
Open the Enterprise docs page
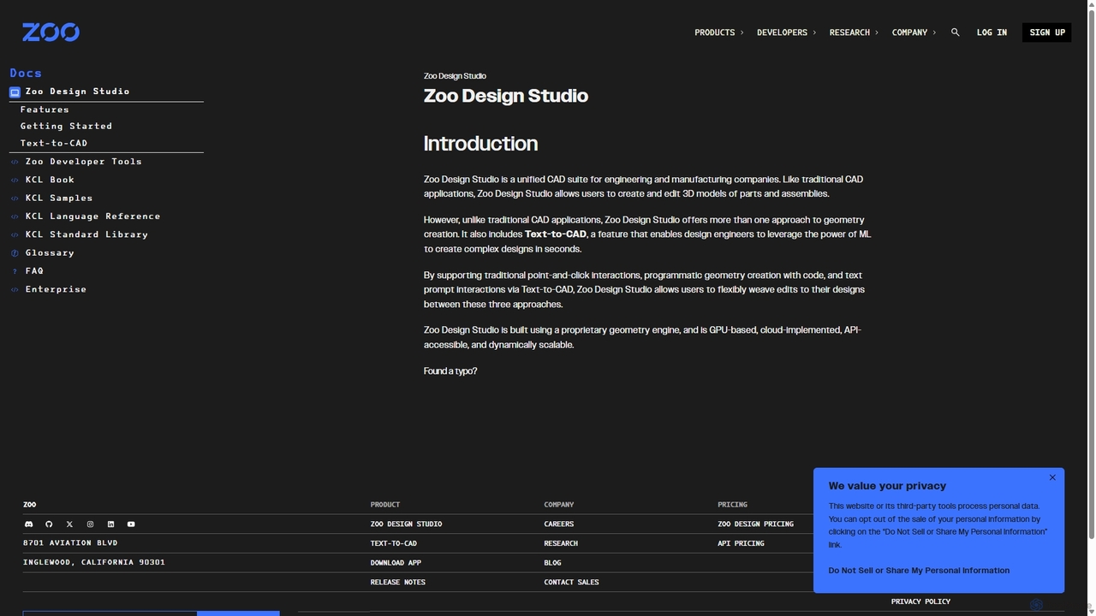pyautogui.click(x=56, y=290)
